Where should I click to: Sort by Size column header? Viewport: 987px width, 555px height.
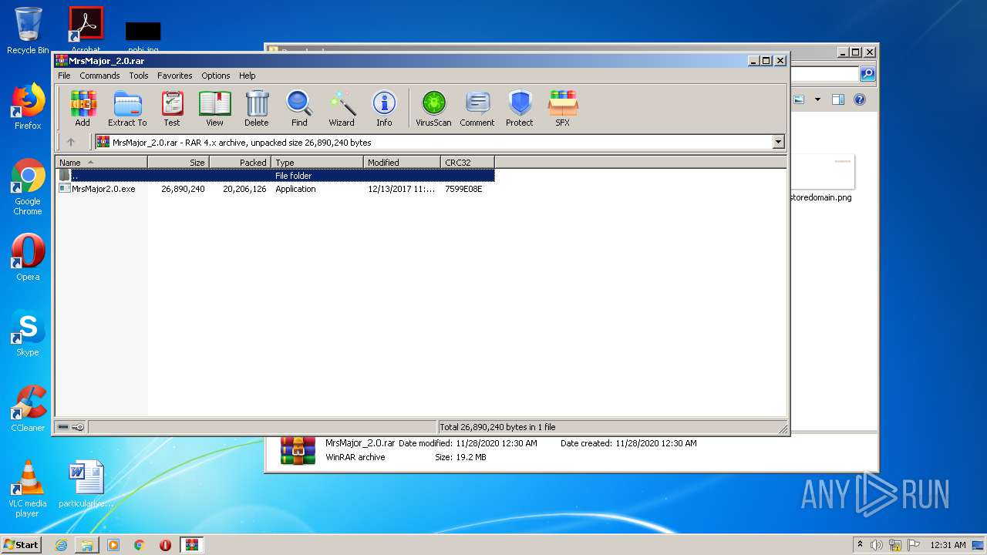point(178,162)
